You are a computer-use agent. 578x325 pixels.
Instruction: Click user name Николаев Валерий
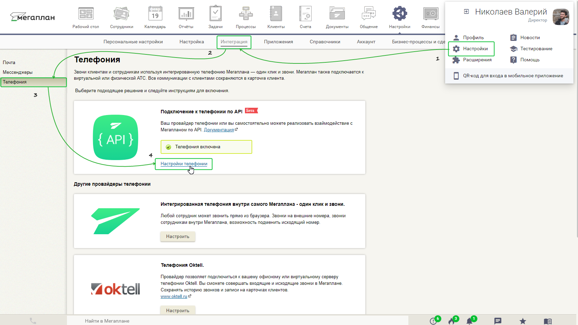511,12
